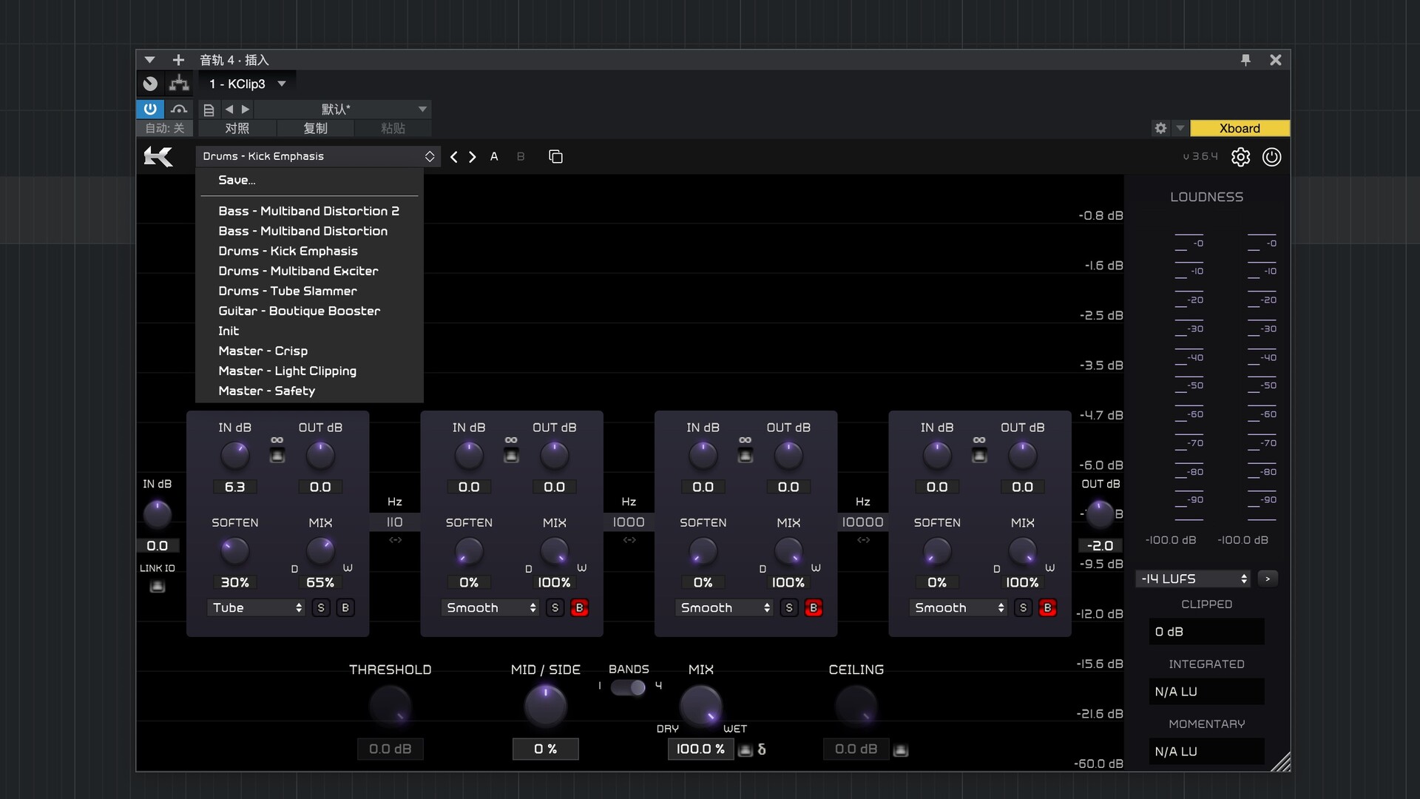Select Bass - Multiband Distortion 2 preset
This screenshot has height=799, width=1420.
tap(309, 211)
